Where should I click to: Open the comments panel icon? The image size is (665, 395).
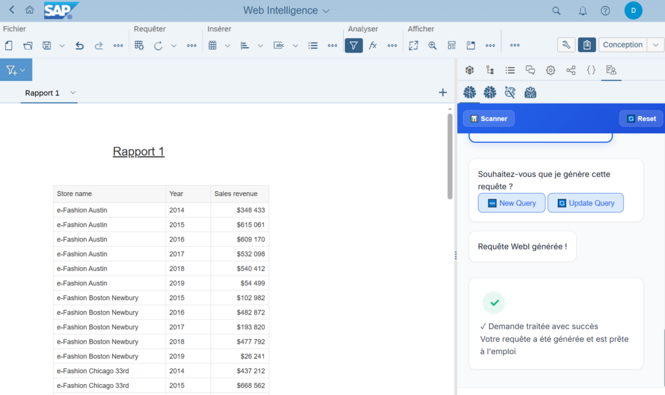[530, 70]
